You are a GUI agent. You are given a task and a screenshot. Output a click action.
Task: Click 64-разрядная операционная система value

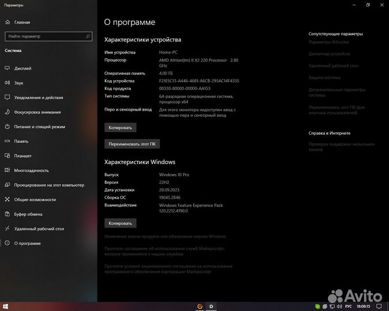click(197, 99)
